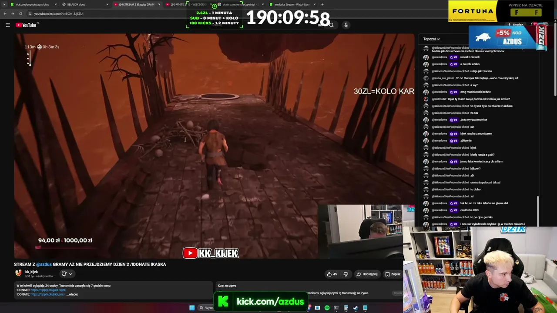Viewport: 557px width, 313px height.
Task: Follow the second tipply.pl donate link
Action: (48, 294)
